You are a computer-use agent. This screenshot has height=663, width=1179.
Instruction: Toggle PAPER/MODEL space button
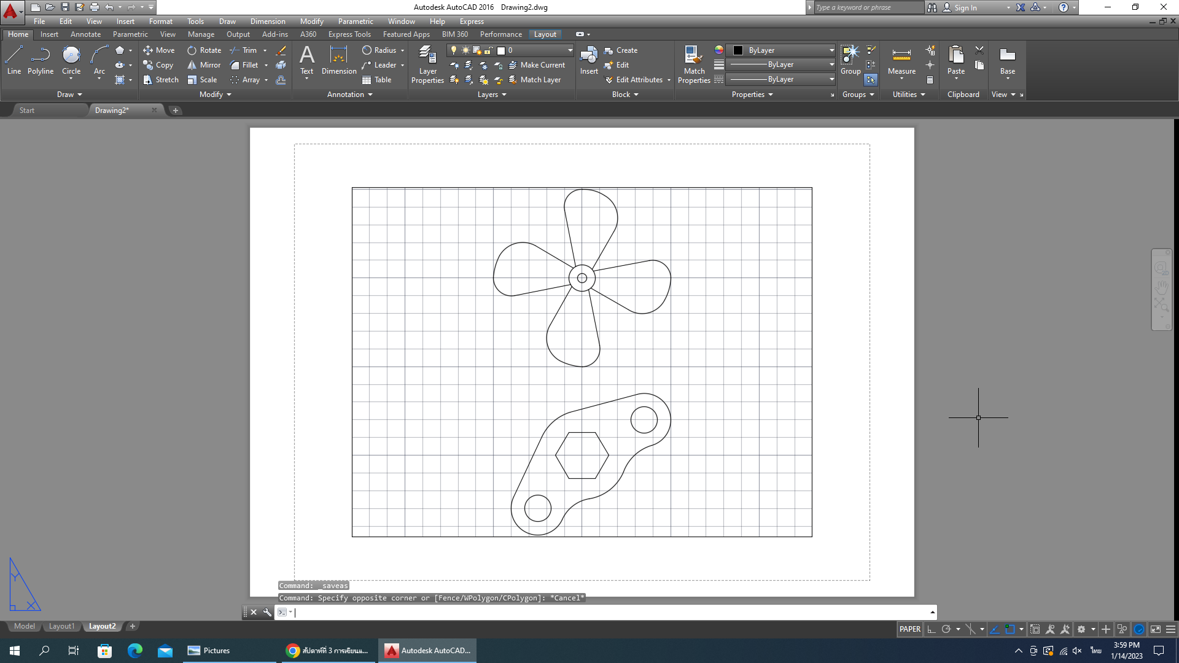coord(910,629)
